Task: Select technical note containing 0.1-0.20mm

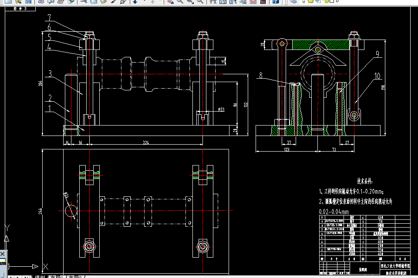Action: (x=351, y=192)
